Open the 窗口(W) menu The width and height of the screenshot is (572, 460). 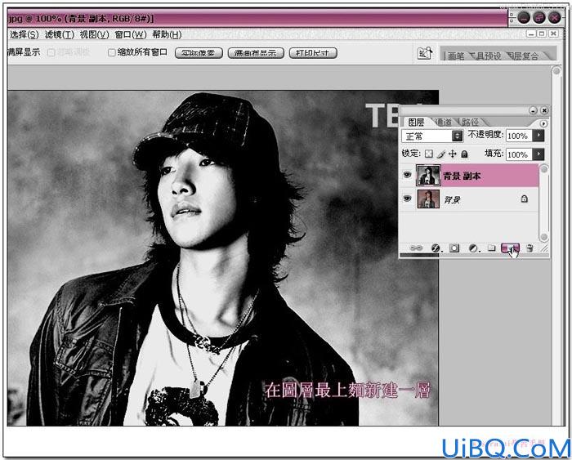tap(131, 34)
